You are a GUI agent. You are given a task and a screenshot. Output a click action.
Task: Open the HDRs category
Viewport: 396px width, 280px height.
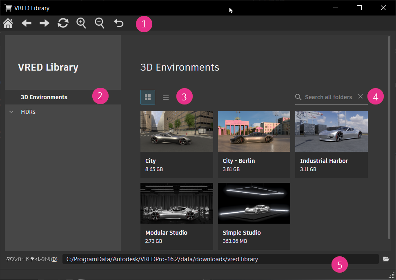(x=28, y=112)
